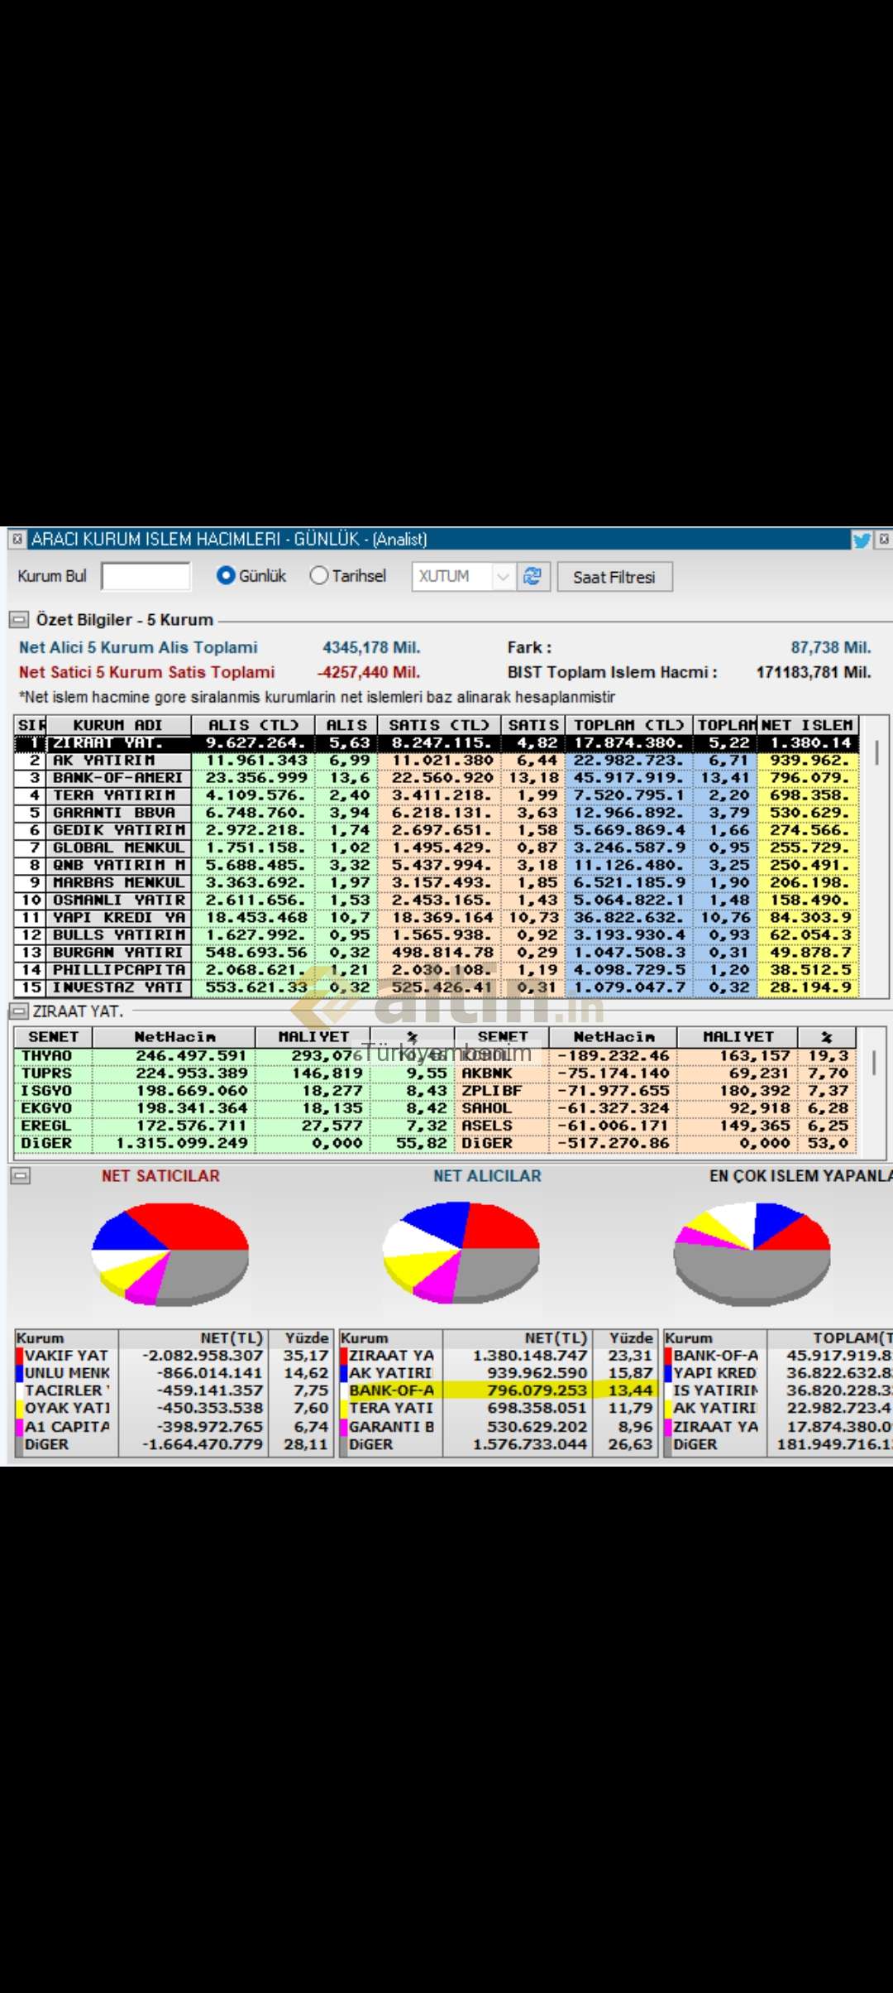Select the OSMANLI YATIR row
Viewport: 893px width, 1993px height.
click(x=437, y=900)
